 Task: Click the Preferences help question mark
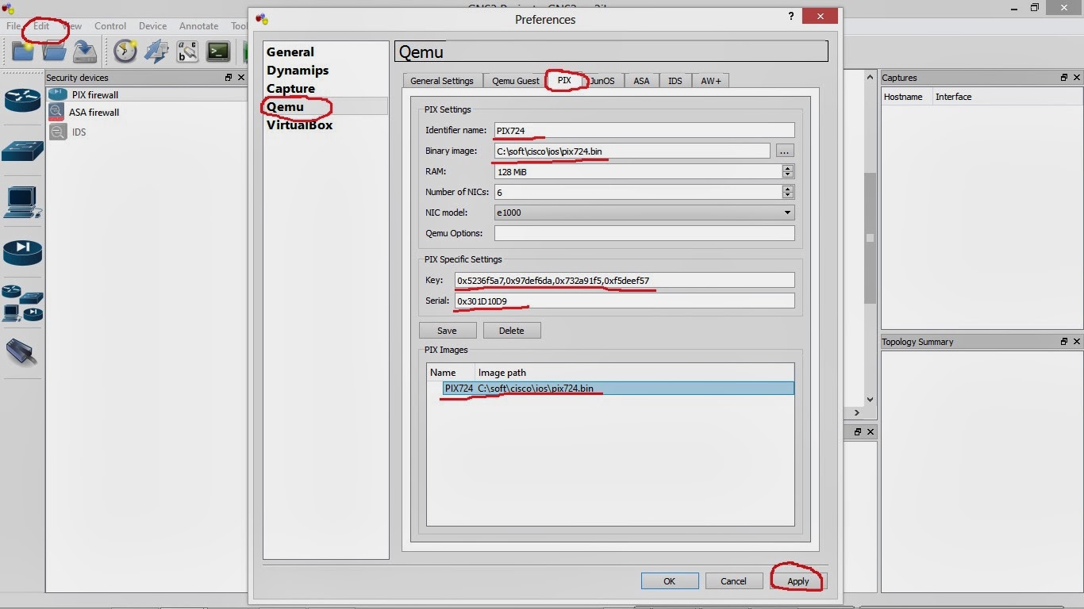point(791,17)
